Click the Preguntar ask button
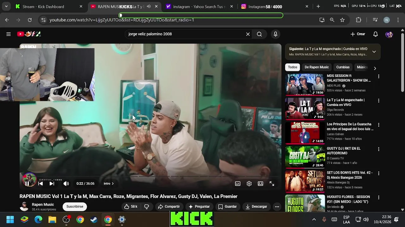 pos(199,207)
